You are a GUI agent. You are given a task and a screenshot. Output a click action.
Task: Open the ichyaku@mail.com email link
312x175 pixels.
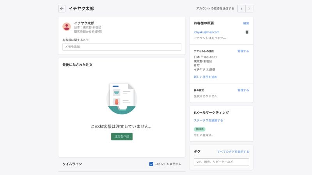tap(206, 32)
